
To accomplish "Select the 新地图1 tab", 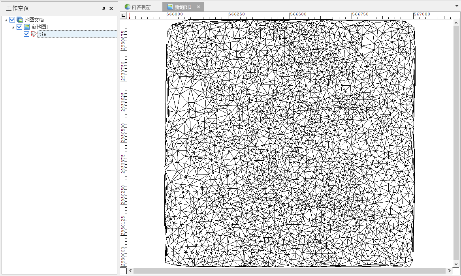I will [x=183, y=7].
